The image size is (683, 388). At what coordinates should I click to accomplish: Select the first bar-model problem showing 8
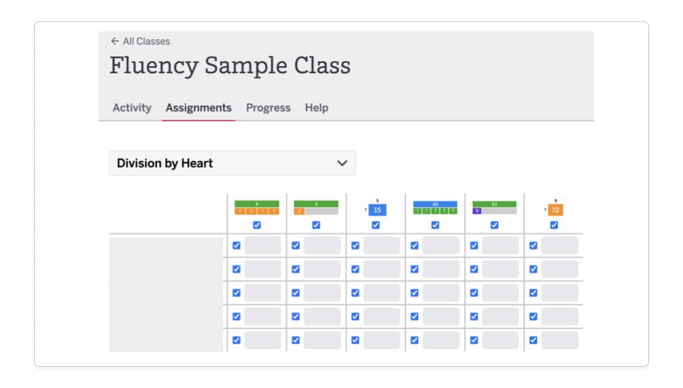(256, 207)
